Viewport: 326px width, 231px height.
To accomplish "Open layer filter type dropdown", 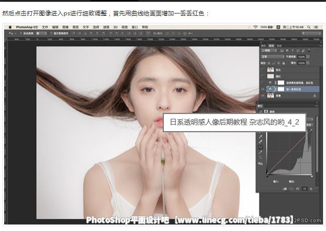I will pyautogui.click(x=269, y=51).
